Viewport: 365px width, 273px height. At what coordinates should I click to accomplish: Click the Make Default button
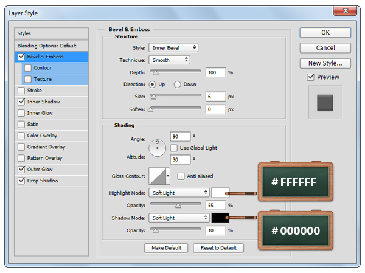point(166,248)
